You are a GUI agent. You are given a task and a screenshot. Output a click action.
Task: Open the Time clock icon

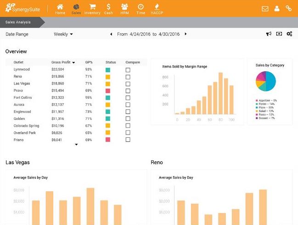(x=141, y=8)
